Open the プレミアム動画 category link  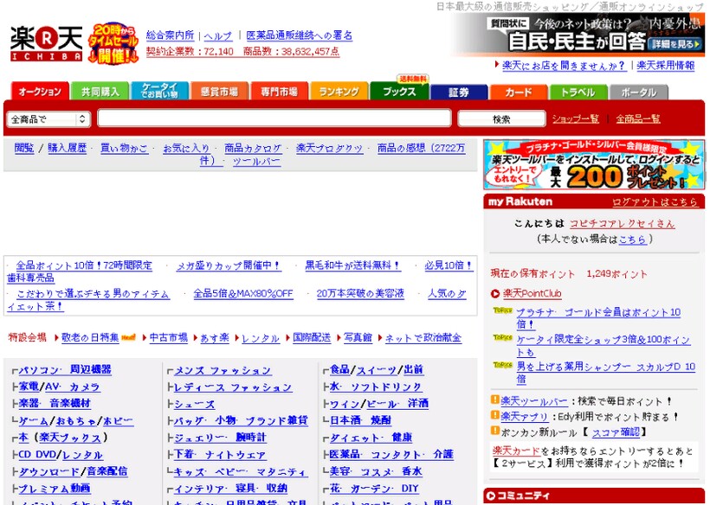[x=55, y=489]
